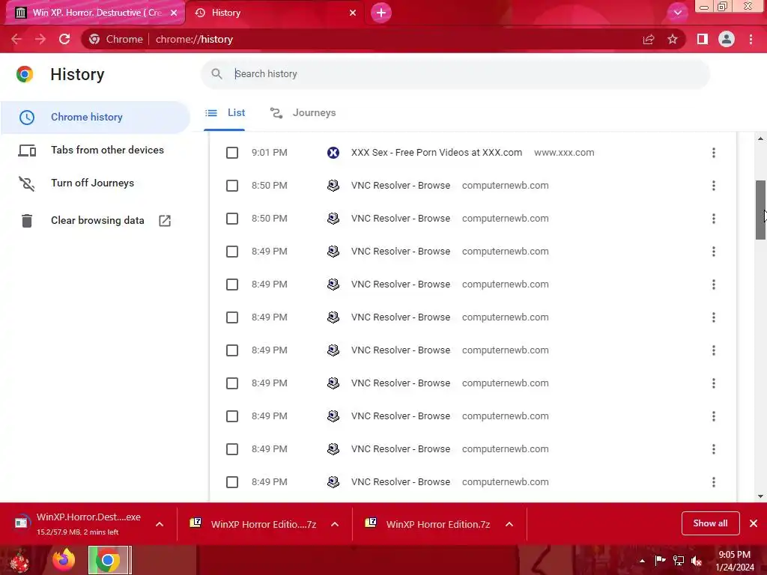Click the Chrome taskbar icon
Screen dimensions: 767x575
click(109, 560)
